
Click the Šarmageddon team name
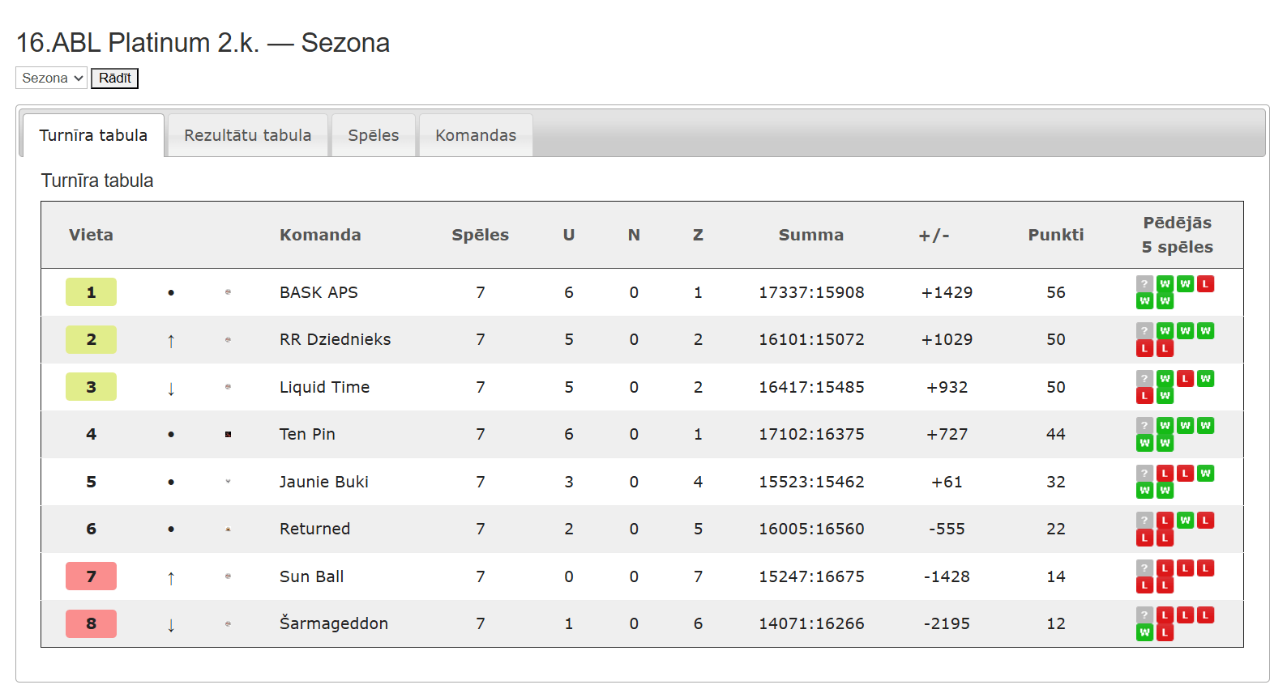(x=334, y=623)
